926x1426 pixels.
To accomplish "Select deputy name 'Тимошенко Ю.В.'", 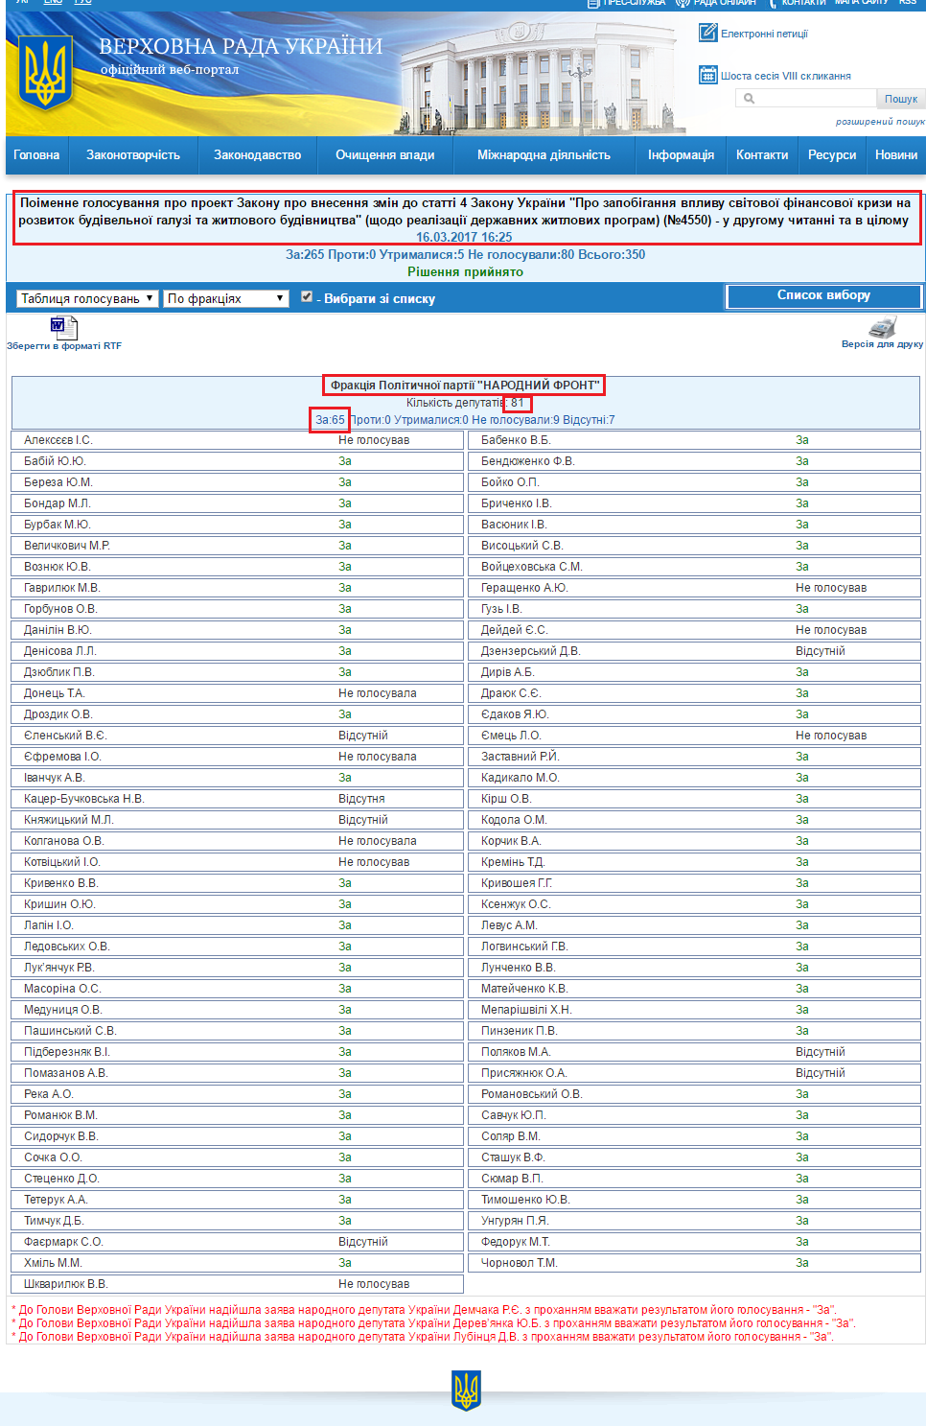I will click(525, 1200).
